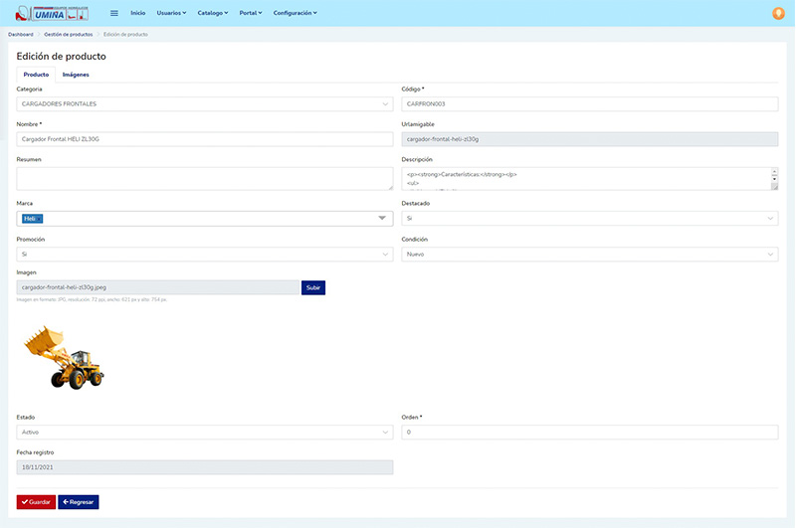
Task: Expand the Configuración menu
Action: click(295, 13)
